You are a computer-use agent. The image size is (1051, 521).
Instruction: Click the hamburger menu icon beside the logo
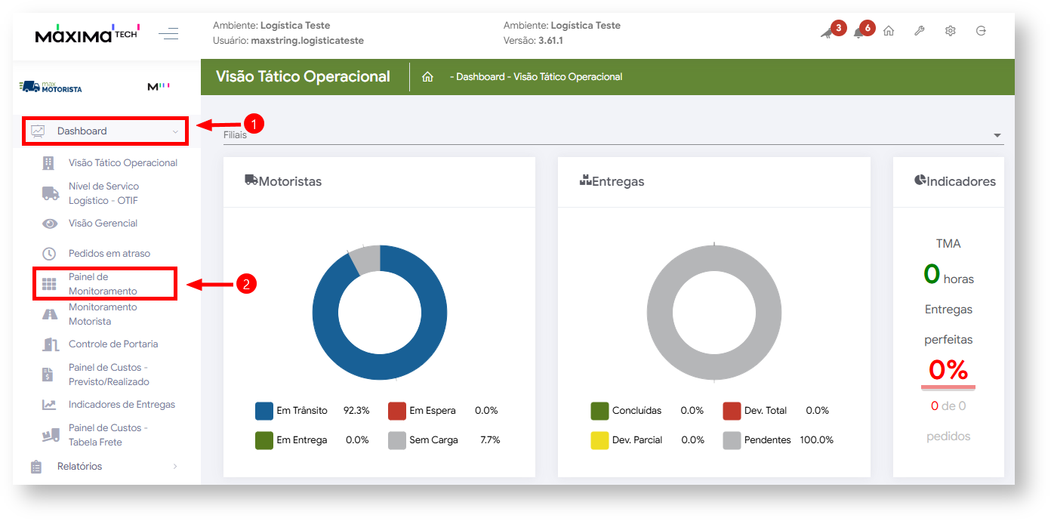[168, 33]
